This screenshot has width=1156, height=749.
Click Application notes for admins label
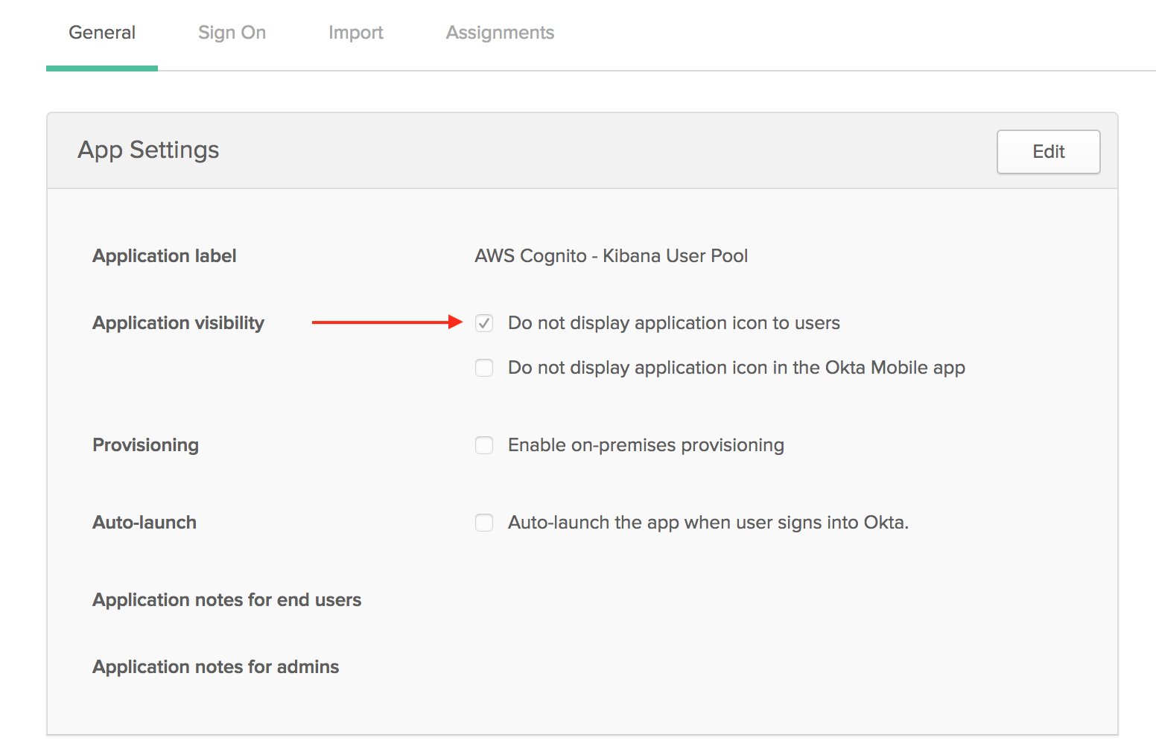(215, 667)
